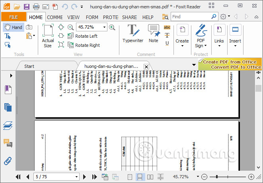This screenshot has height=183, width=263.
Task: Select the Underline text tool
Action: point(167,43)
